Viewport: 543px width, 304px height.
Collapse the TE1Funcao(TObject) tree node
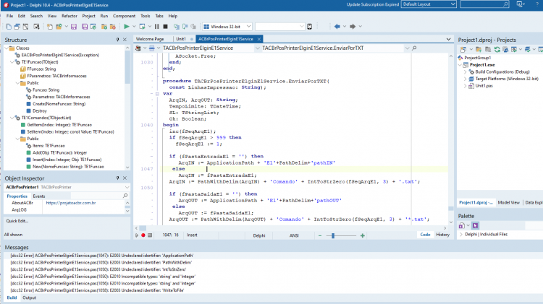[x=12, y=62]
